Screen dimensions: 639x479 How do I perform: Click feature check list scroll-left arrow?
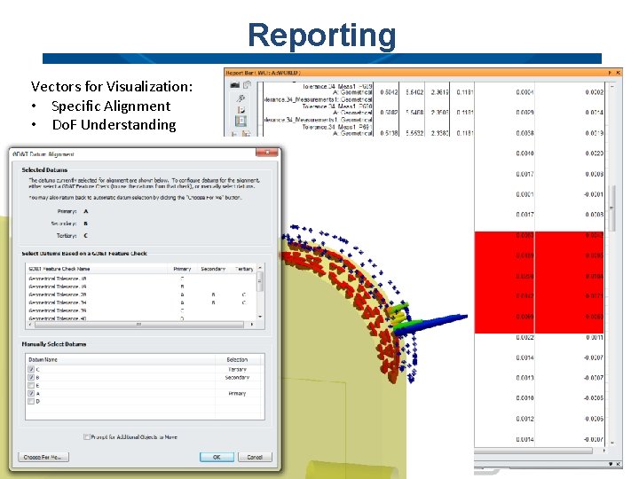click(29, 325)
